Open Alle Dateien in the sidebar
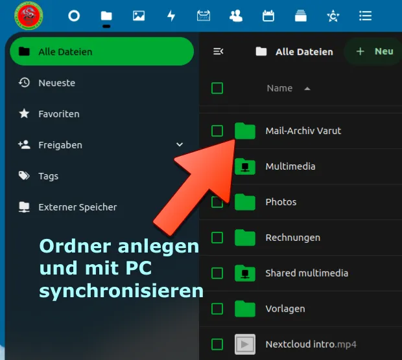Viewport: 402px width, 360px height. tap(102, 51)
